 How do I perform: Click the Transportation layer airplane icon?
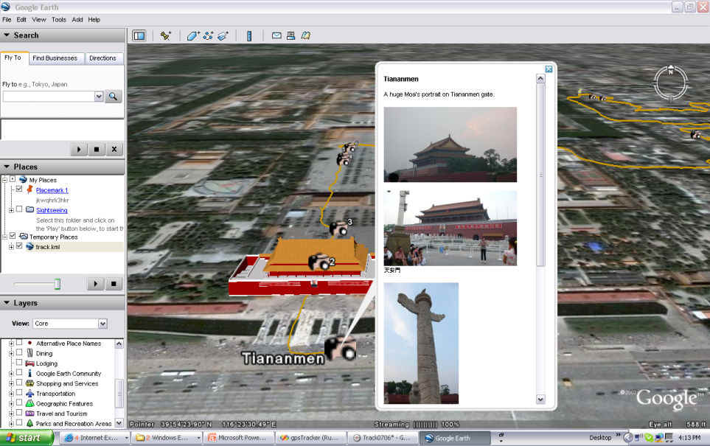coord(30,394)
